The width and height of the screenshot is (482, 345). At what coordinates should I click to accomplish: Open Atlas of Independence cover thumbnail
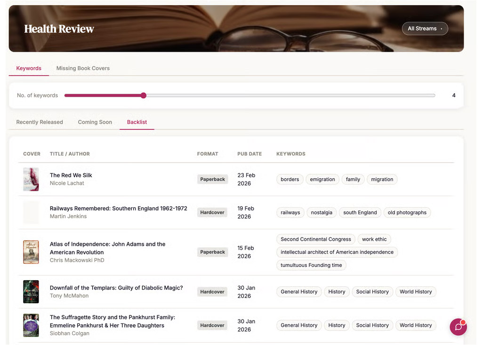31,252
